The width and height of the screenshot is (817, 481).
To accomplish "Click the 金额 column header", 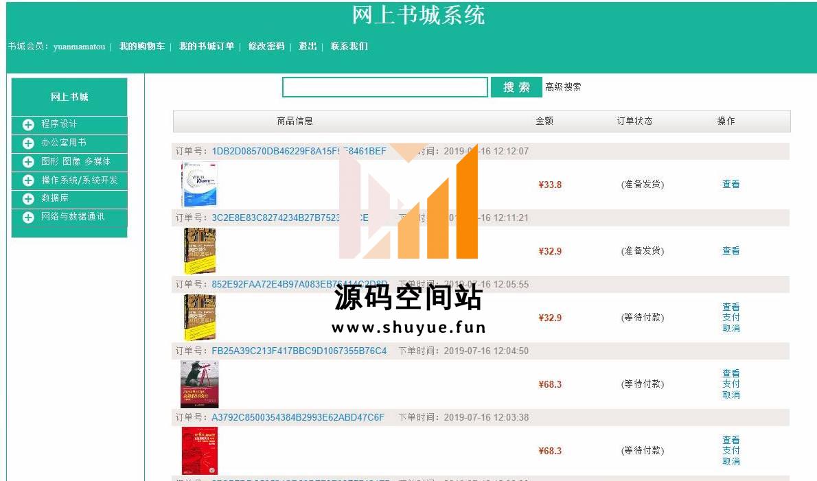I will (544, 121).
